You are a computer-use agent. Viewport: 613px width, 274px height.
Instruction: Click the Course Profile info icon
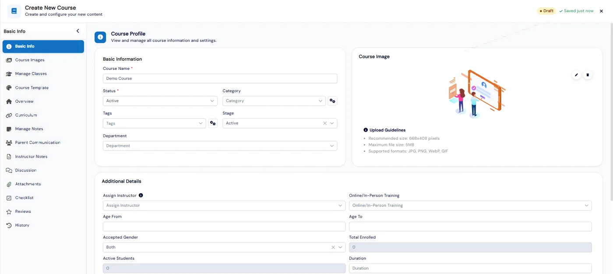[100, 37]
